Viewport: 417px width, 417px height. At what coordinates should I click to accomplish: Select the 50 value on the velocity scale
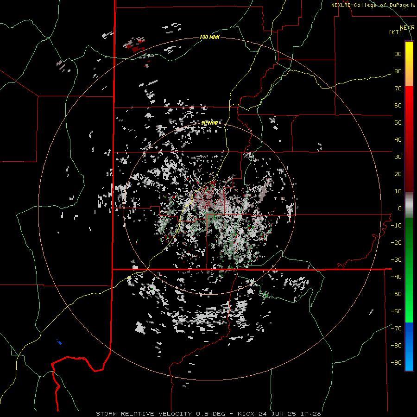[x=398, y=123]
